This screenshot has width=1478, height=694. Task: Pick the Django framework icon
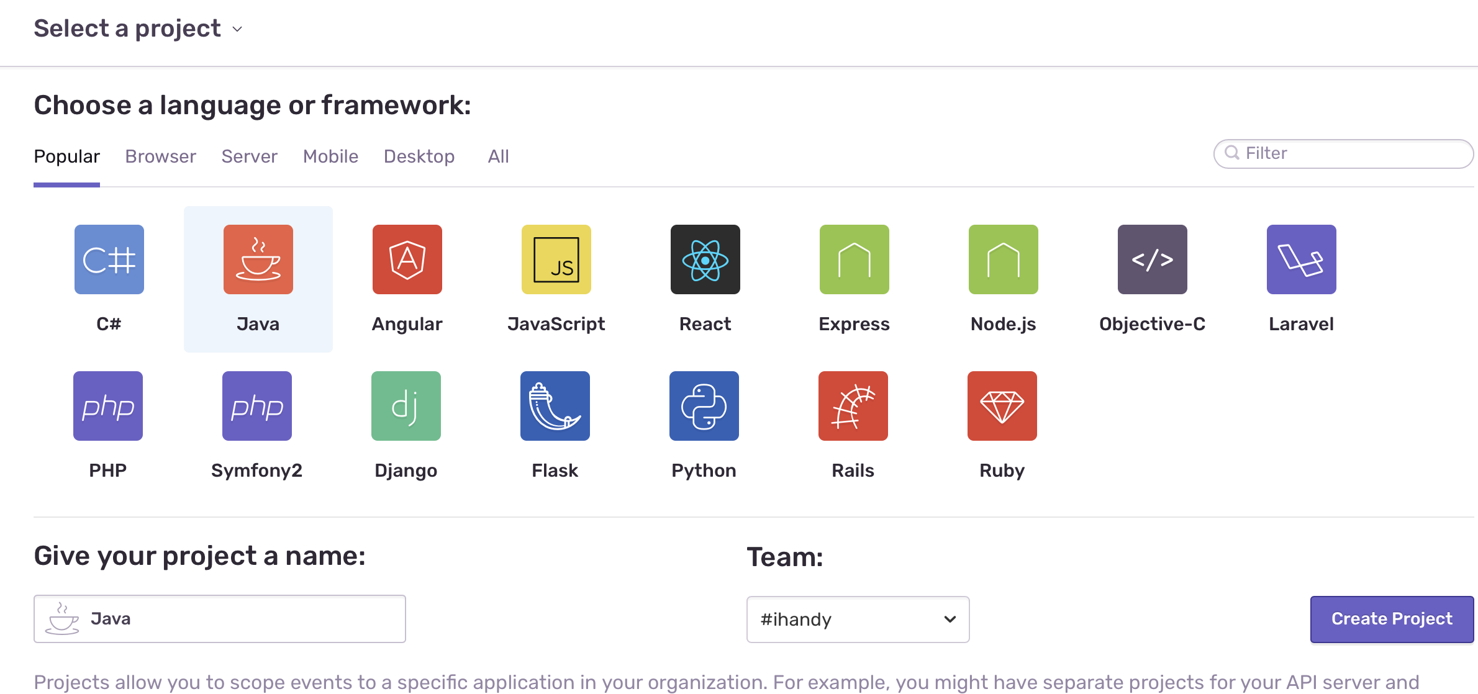pos(406,406)
